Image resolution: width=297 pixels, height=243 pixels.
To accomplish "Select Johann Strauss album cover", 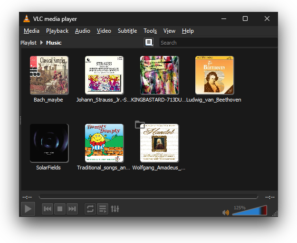I will tap(104, 75).
